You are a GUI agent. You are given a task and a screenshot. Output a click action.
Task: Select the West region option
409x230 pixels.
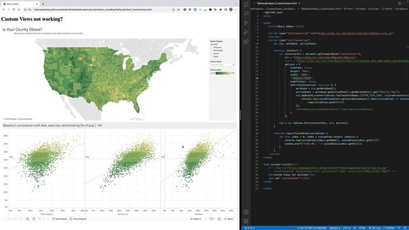(215, 56)
